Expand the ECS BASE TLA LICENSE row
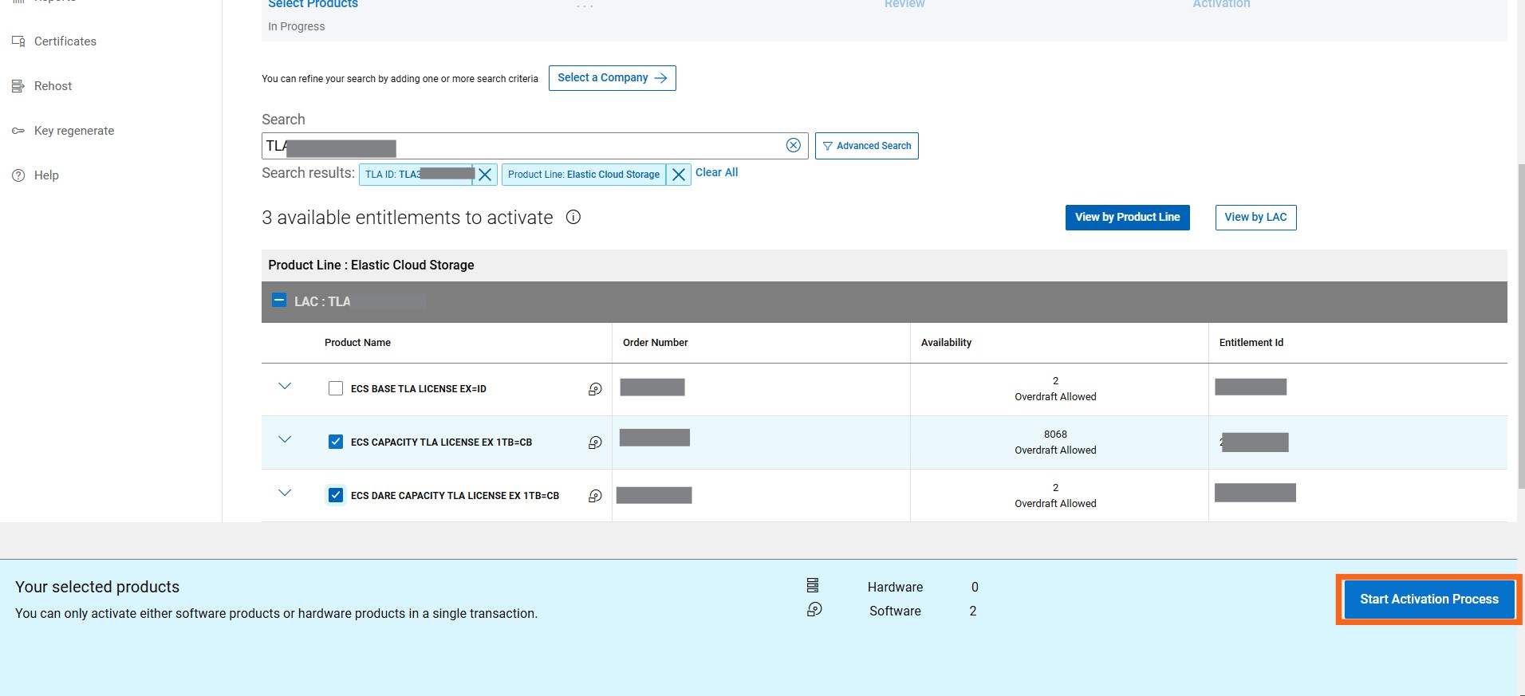This screenshot has width=1525, height=696. tap(285, 387)
